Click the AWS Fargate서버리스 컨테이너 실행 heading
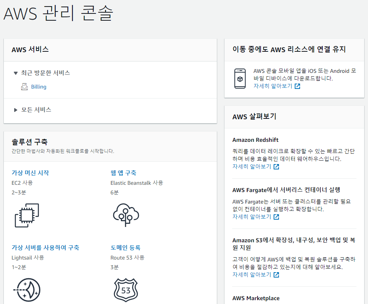The height and width of the screenshot is (304, 368). click(x=286, y=190)
